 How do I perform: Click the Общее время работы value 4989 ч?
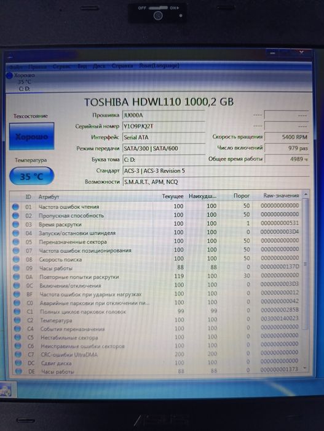coord(286,159)
